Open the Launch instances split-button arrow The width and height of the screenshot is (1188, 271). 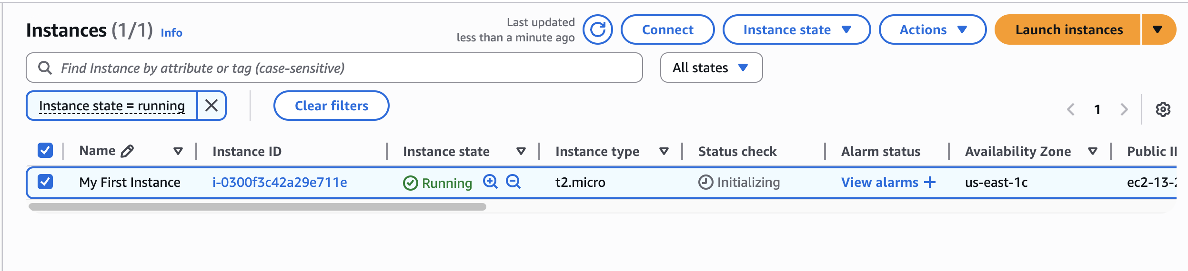[x=1158, y=29]
